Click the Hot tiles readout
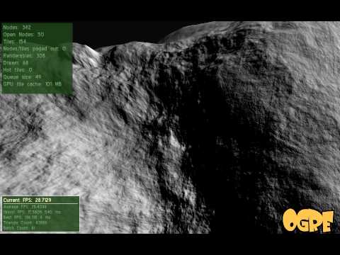Viewport: 340px width, 255px height. [18, 70]
